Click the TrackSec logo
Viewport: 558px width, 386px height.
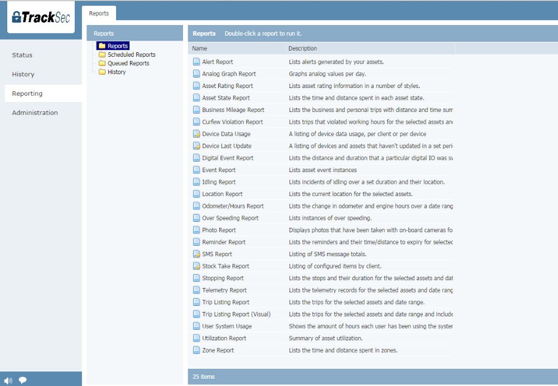click(x=40, y=17)
